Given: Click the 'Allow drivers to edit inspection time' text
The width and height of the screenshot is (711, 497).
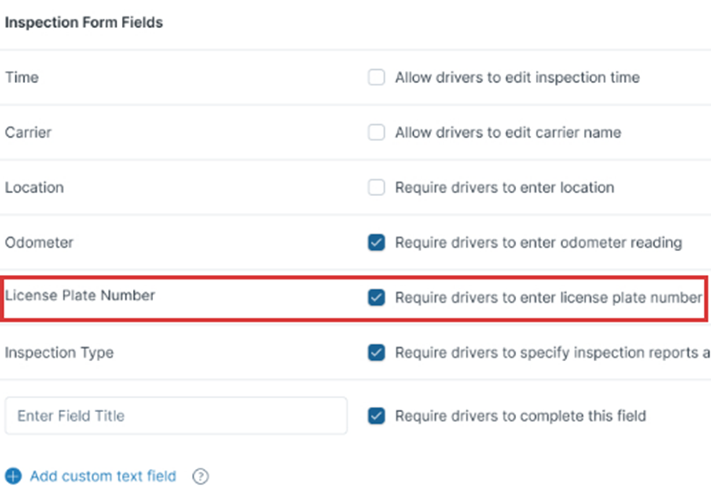Looking at the screenshot, I should point(517,77).
